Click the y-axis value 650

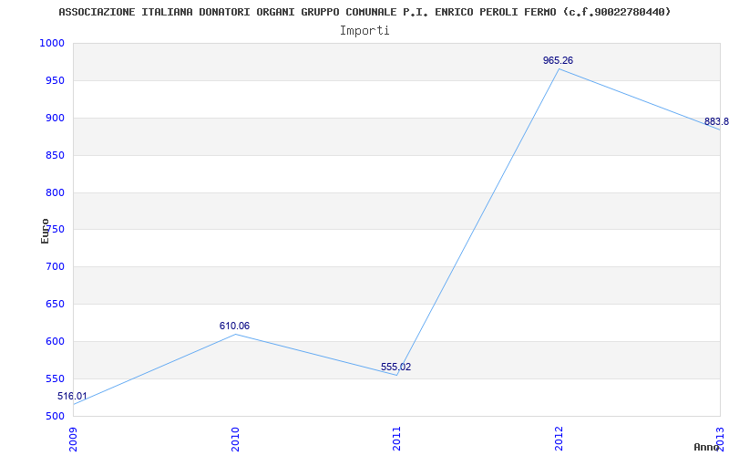54,305
